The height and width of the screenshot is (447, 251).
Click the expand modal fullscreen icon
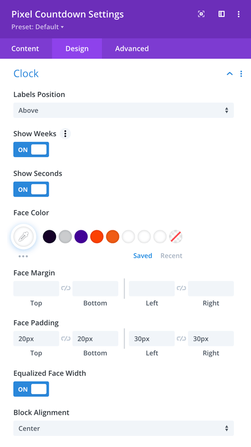(x=201, y=14)
